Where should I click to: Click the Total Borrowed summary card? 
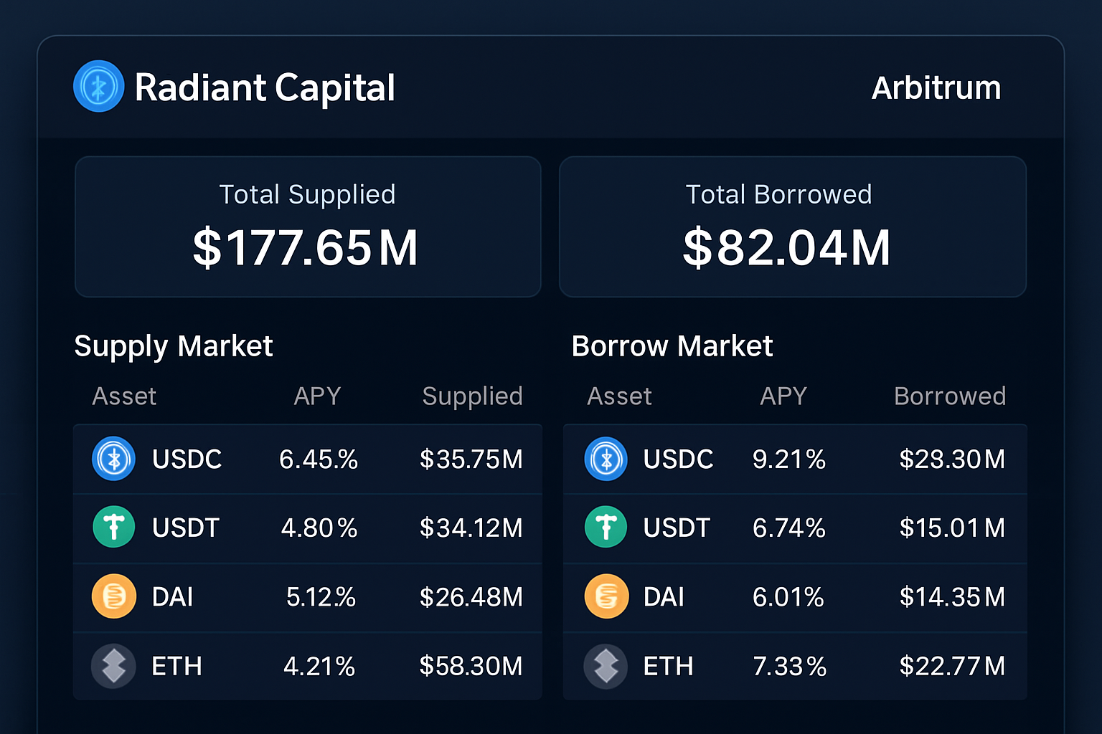pos(792,227)
